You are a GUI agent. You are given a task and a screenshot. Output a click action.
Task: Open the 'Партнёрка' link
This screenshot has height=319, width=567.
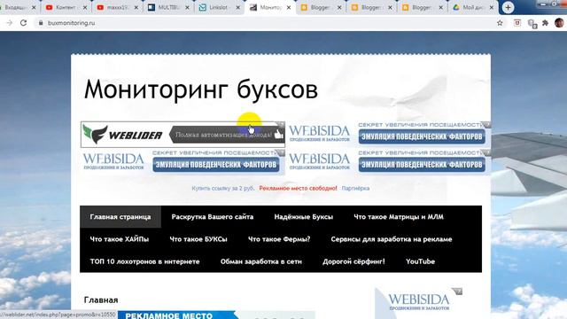click(355, 188)
